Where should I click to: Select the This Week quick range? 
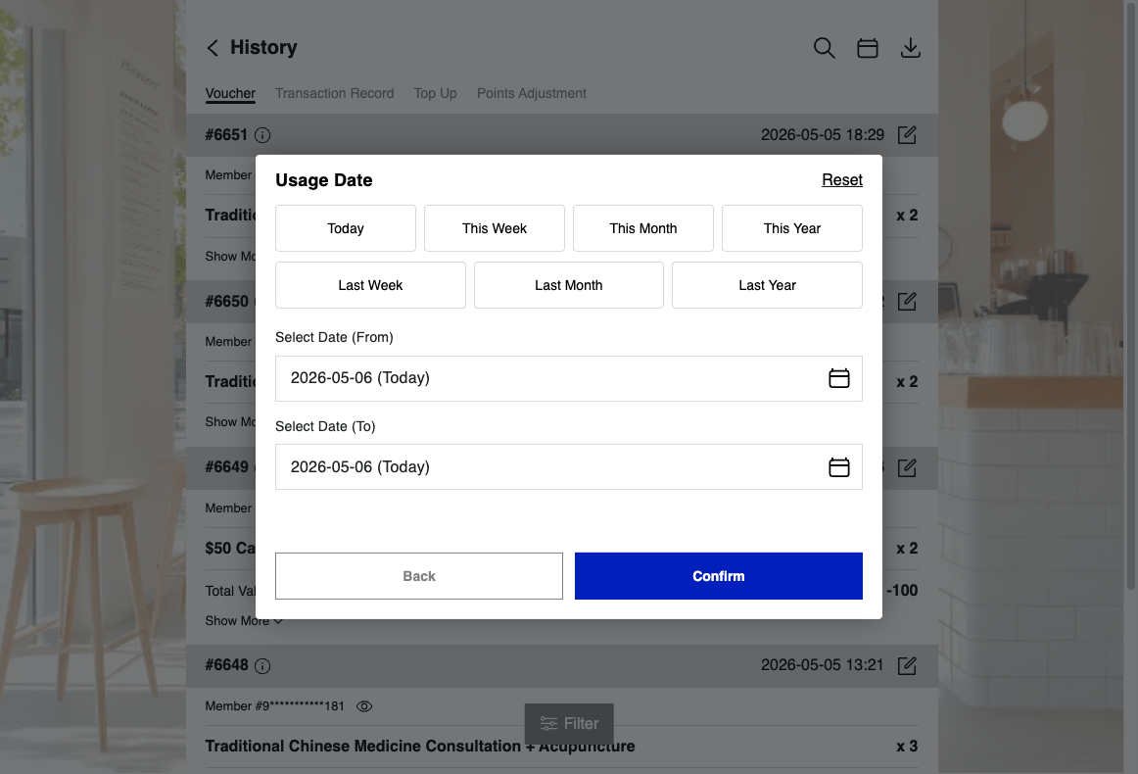pyautogui.click(x=495, y=228)
